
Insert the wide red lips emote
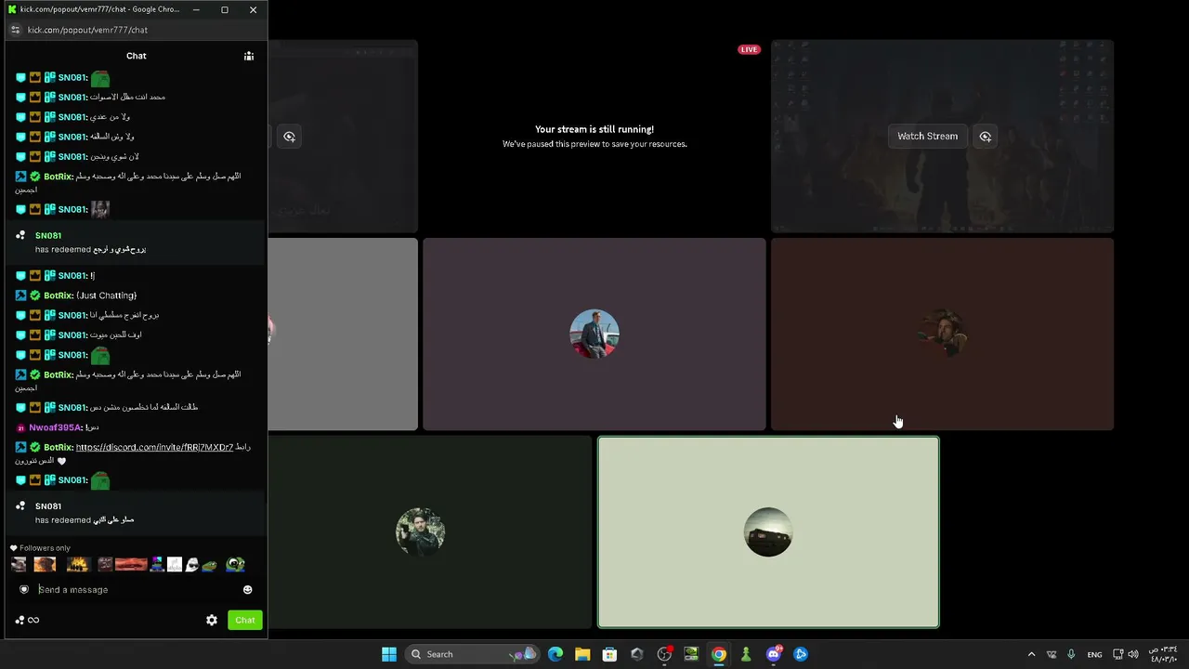click(x=130, y=564)
